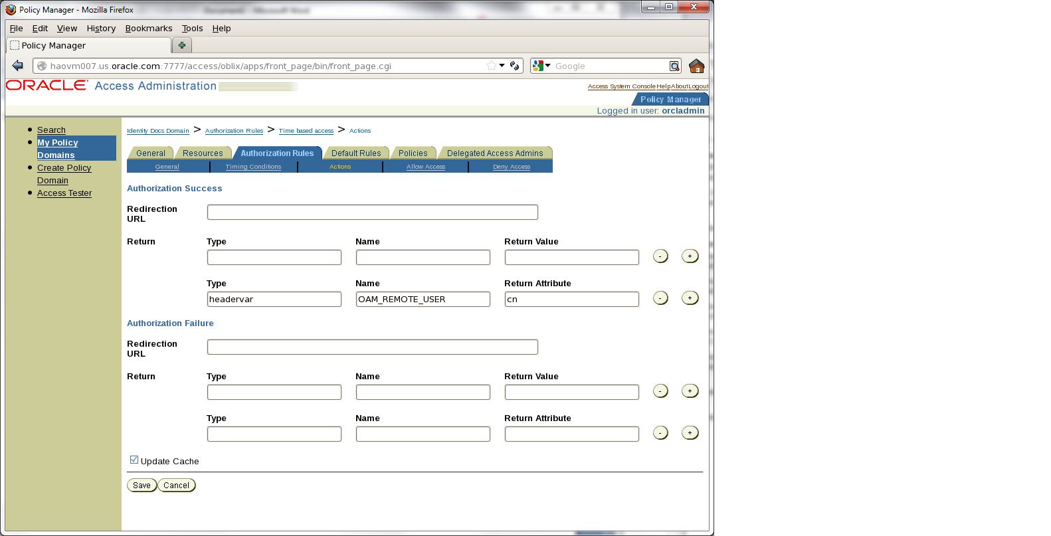Remove the Failure Return Attribute row
This screenshot has width=1051, height=536.
660,433
